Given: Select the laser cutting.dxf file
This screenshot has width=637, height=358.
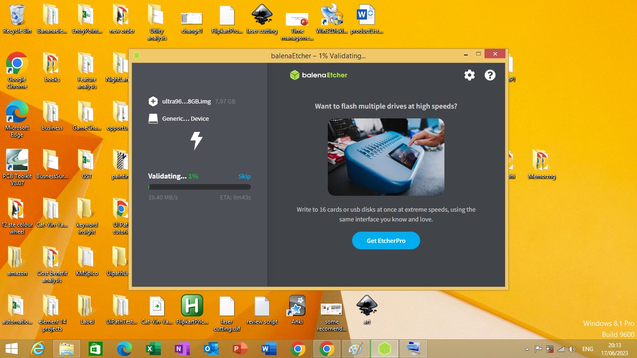Looking at the screenshot, I should click(227, 313).
